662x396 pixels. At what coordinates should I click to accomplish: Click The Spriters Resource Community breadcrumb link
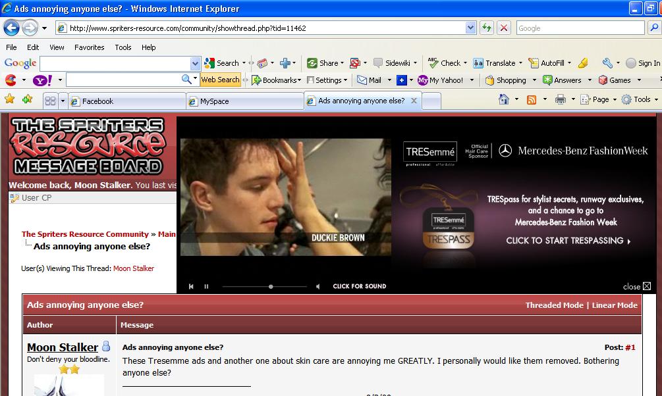pos(85,234)
